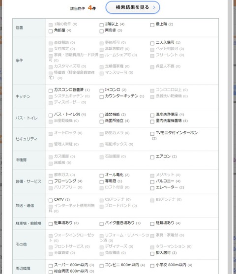
Task: Click the セキュリティ category label
Action: tap(27, 139)
